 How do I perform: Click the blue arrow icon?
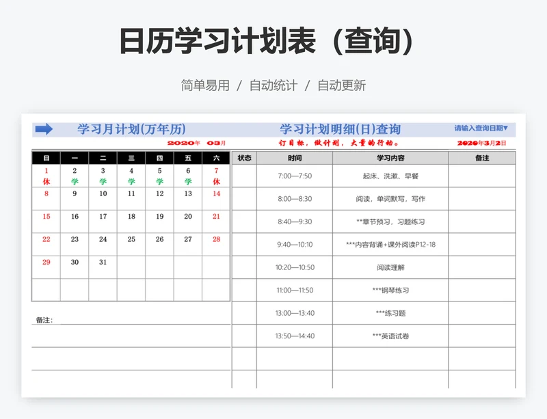pyautogui.click(x=44, y=129)
